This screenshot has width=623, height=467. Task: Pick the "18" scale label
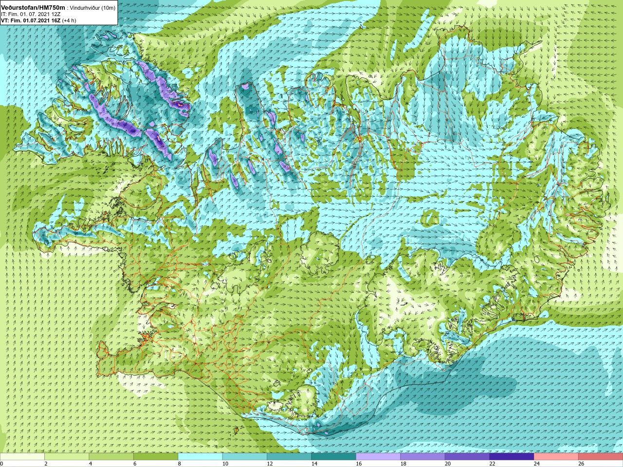(x=403, y=464)
